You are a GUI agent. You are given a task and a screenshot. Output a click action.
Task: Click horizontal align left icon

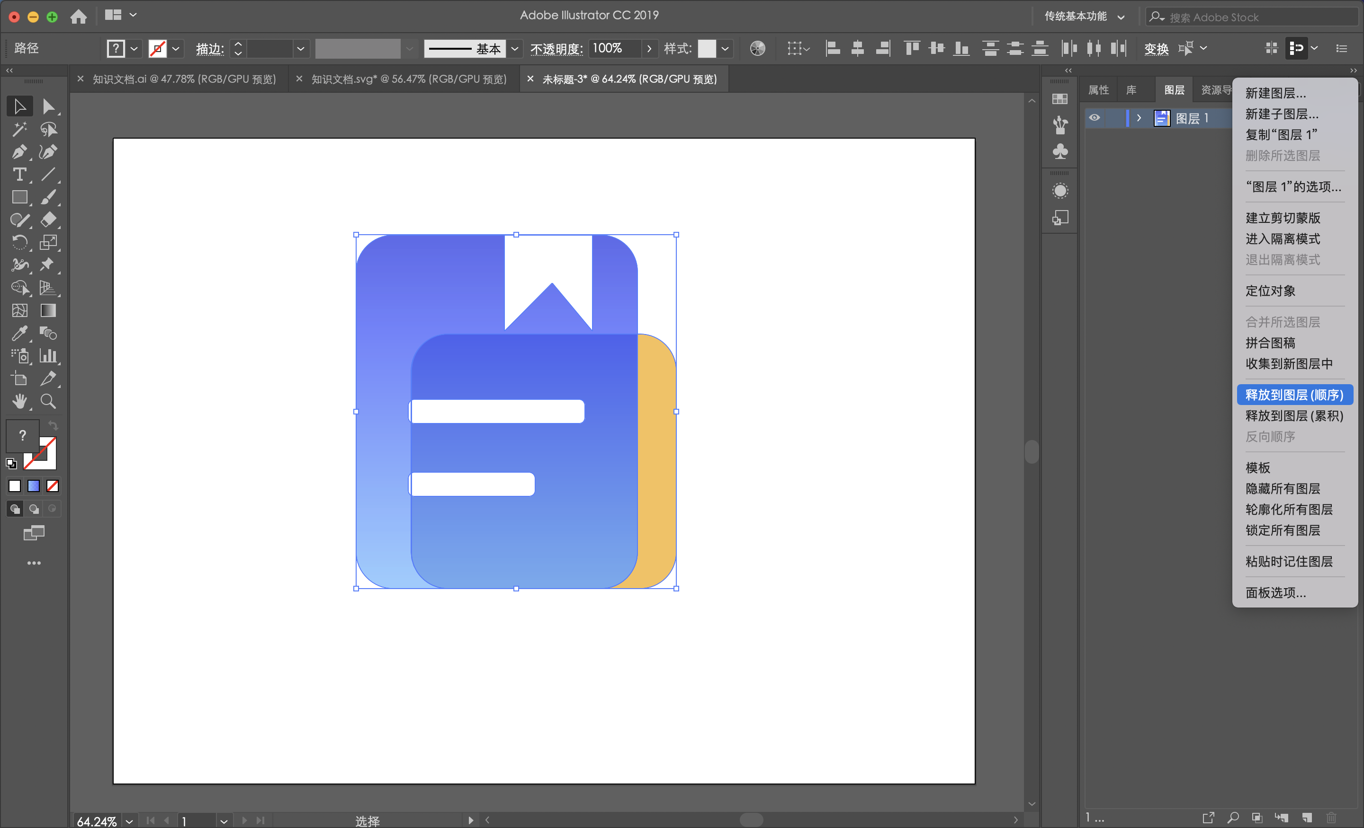tap(833, 49)
